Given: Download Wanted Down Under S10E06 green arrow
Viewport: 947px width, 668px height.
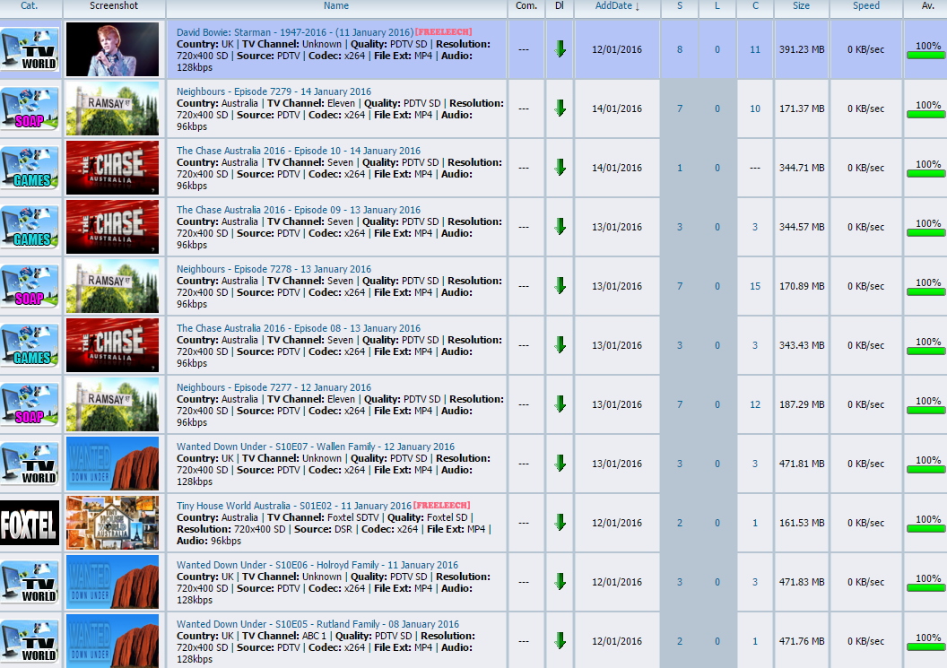Looking at the screenshot, I should click(560, 582).
